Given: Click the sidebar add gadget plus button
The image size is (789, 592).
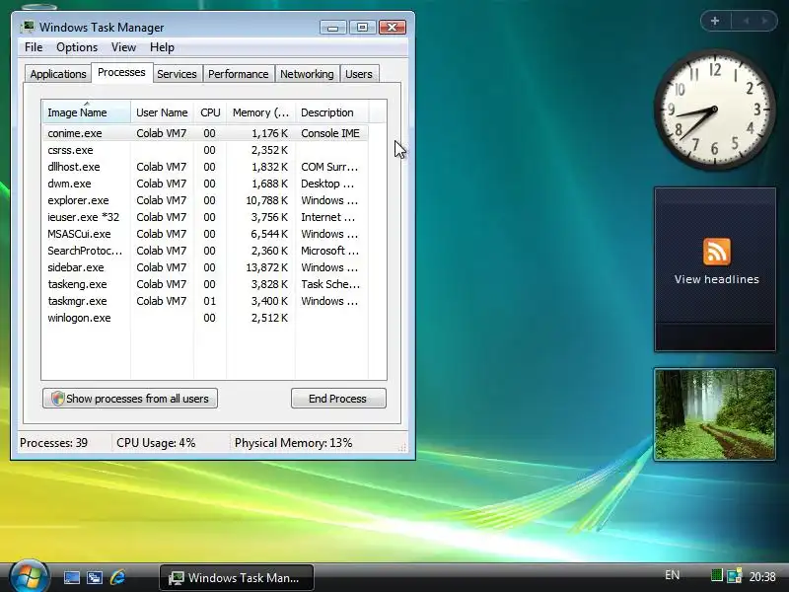Looking at the screenshot, I should click(x=715, y=21).
